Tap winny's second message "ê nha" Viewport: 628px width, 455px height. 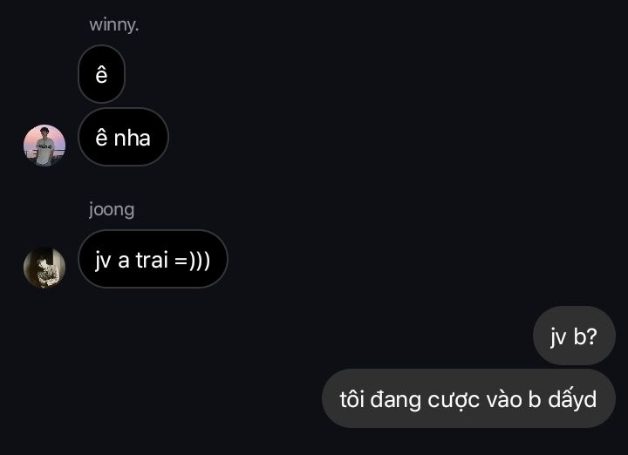tap(123, 137)
